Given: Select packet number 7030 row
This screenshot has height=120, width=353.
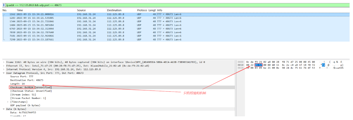Looking at the screenshot, I should tap(176, 32).
